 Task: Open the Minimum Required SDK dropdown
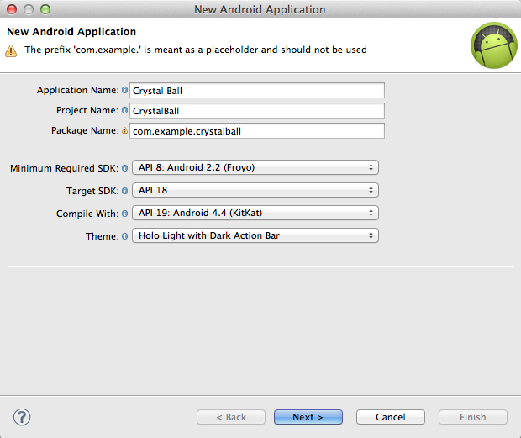[255, 167]
